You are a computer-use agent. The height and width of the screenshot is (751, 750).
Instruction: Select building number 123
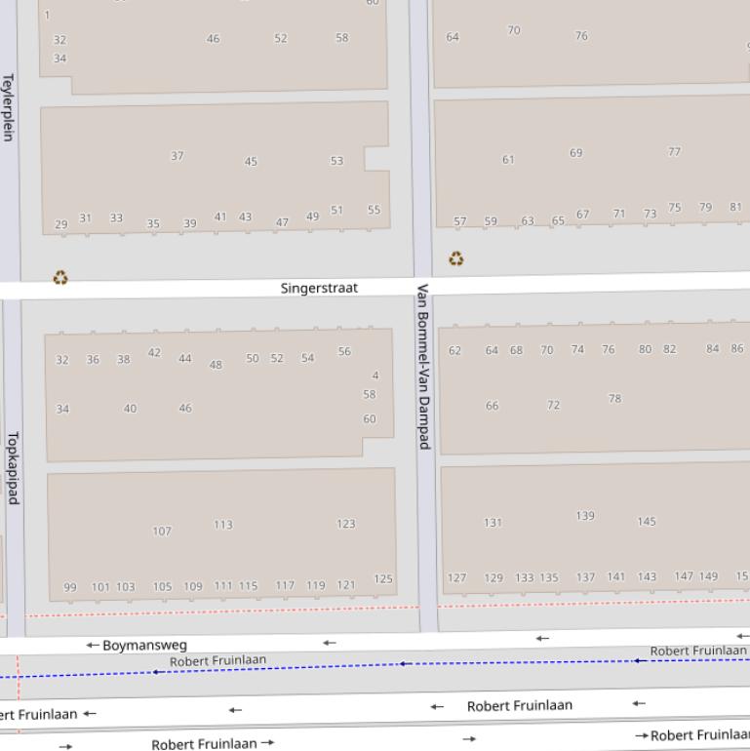coord(346,524)
